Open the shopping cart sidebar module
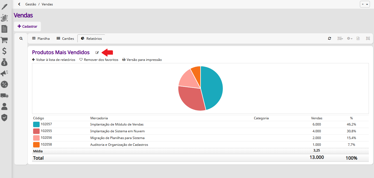This screenshot has width=374, height=178. [4, 40]
